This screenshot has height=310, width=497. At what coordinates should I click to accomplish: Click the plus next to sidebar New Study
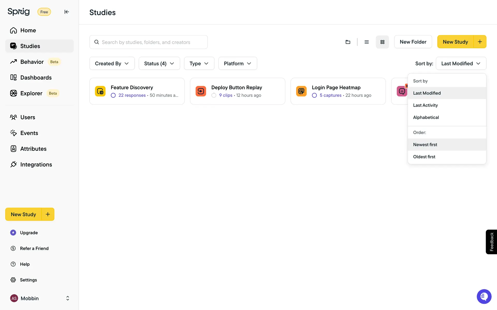(48, 214)
